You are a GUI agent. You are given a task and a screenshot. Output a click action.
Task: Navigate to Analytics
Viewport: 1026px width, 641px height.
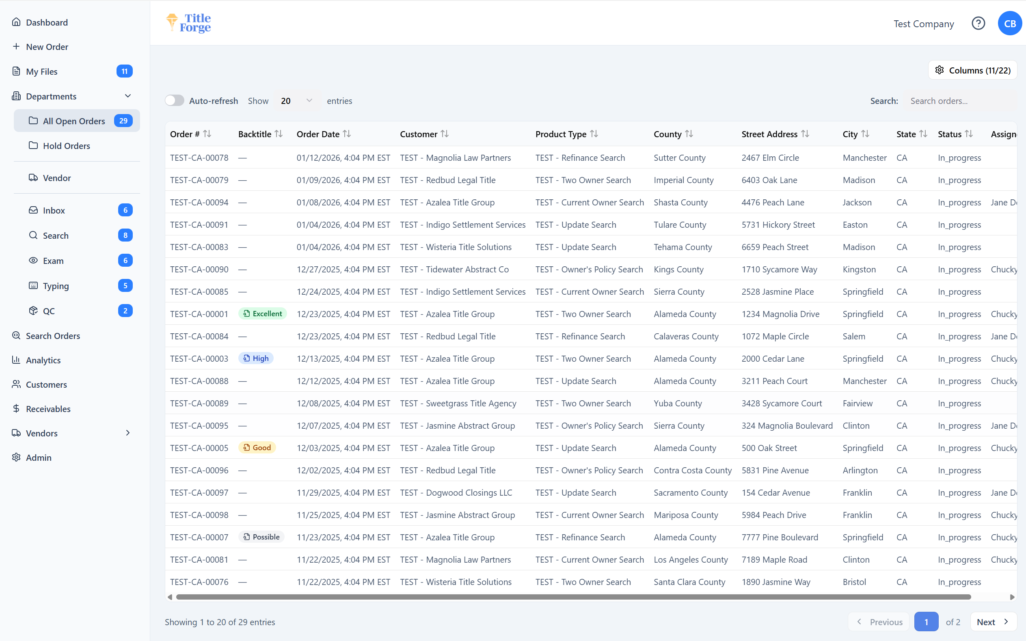click(x=43, y=360)
